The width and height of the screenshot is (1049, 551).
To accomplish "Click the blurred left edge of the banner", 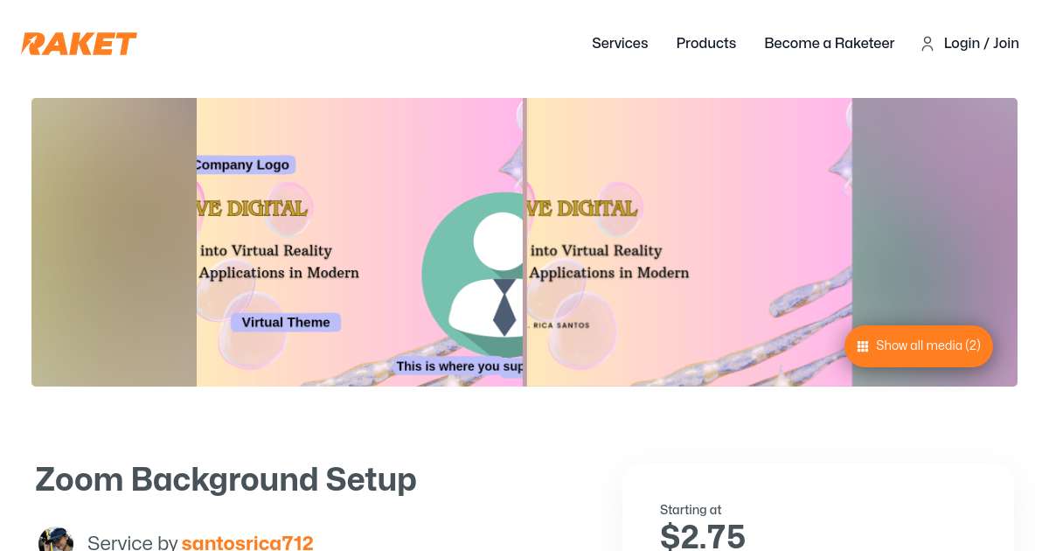I will 114,242.
